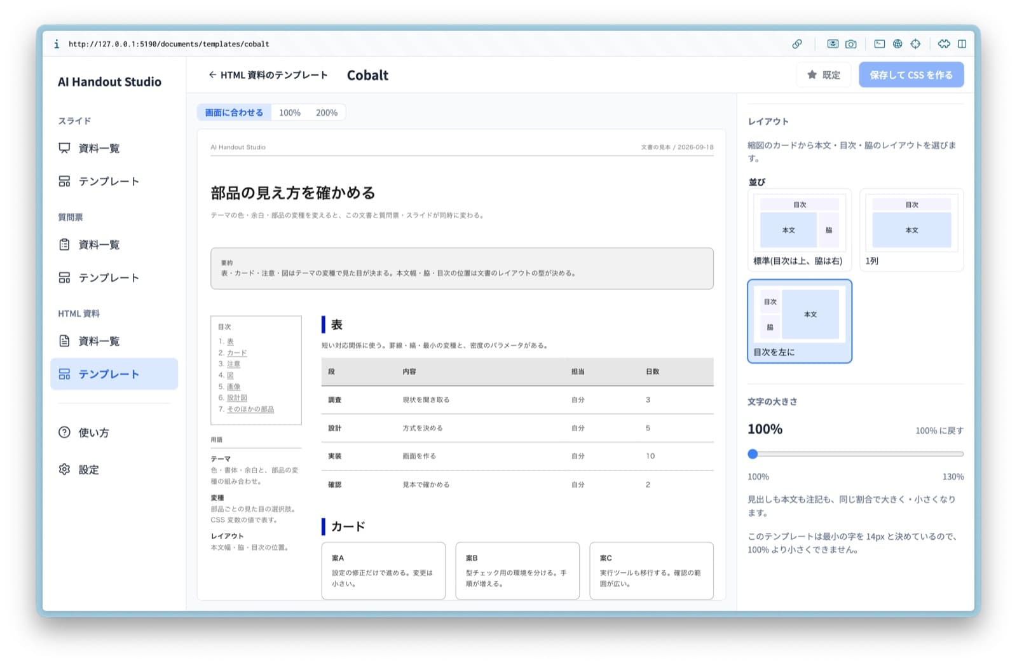Click 100% に戻す reset link
1017x665 pixels.
[939, 430]
